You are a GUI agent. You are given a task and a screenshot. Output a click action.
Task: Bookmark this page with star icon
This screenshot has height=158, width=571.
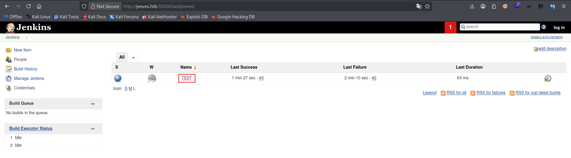(x=427, y=6)
